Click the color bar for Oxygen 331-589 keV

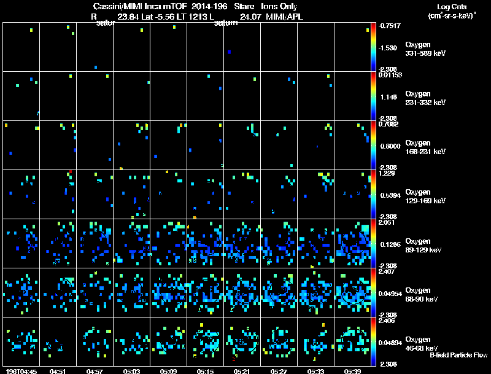(x=374, y=47)
